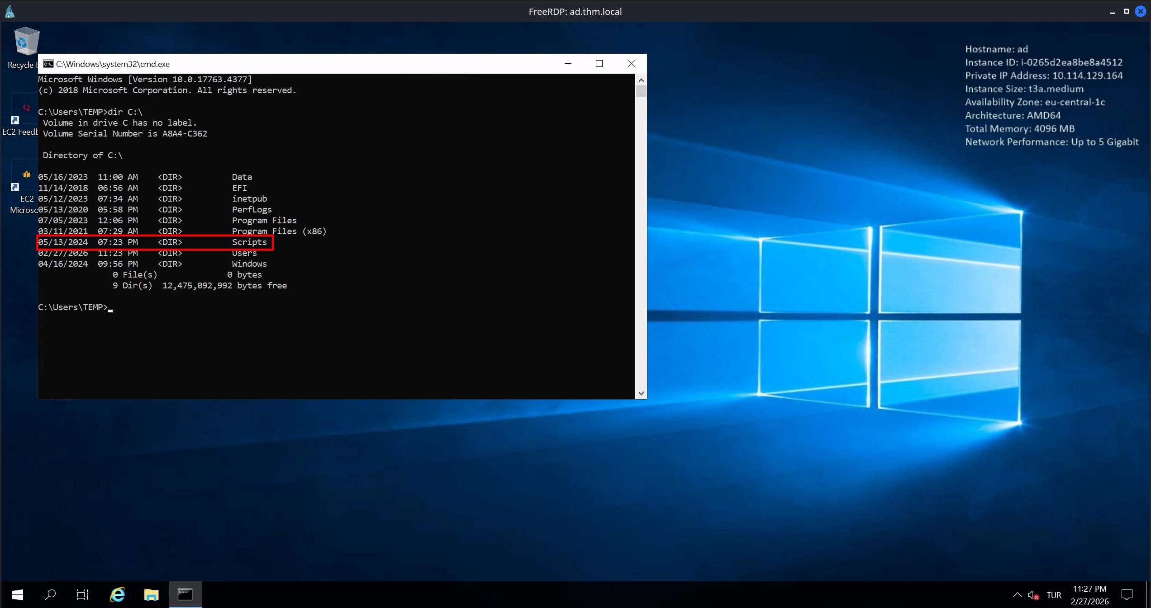Click the cmd.exe taskbar button
The height and width of the screenshot is (608, 1151).
tap(185, 595)
